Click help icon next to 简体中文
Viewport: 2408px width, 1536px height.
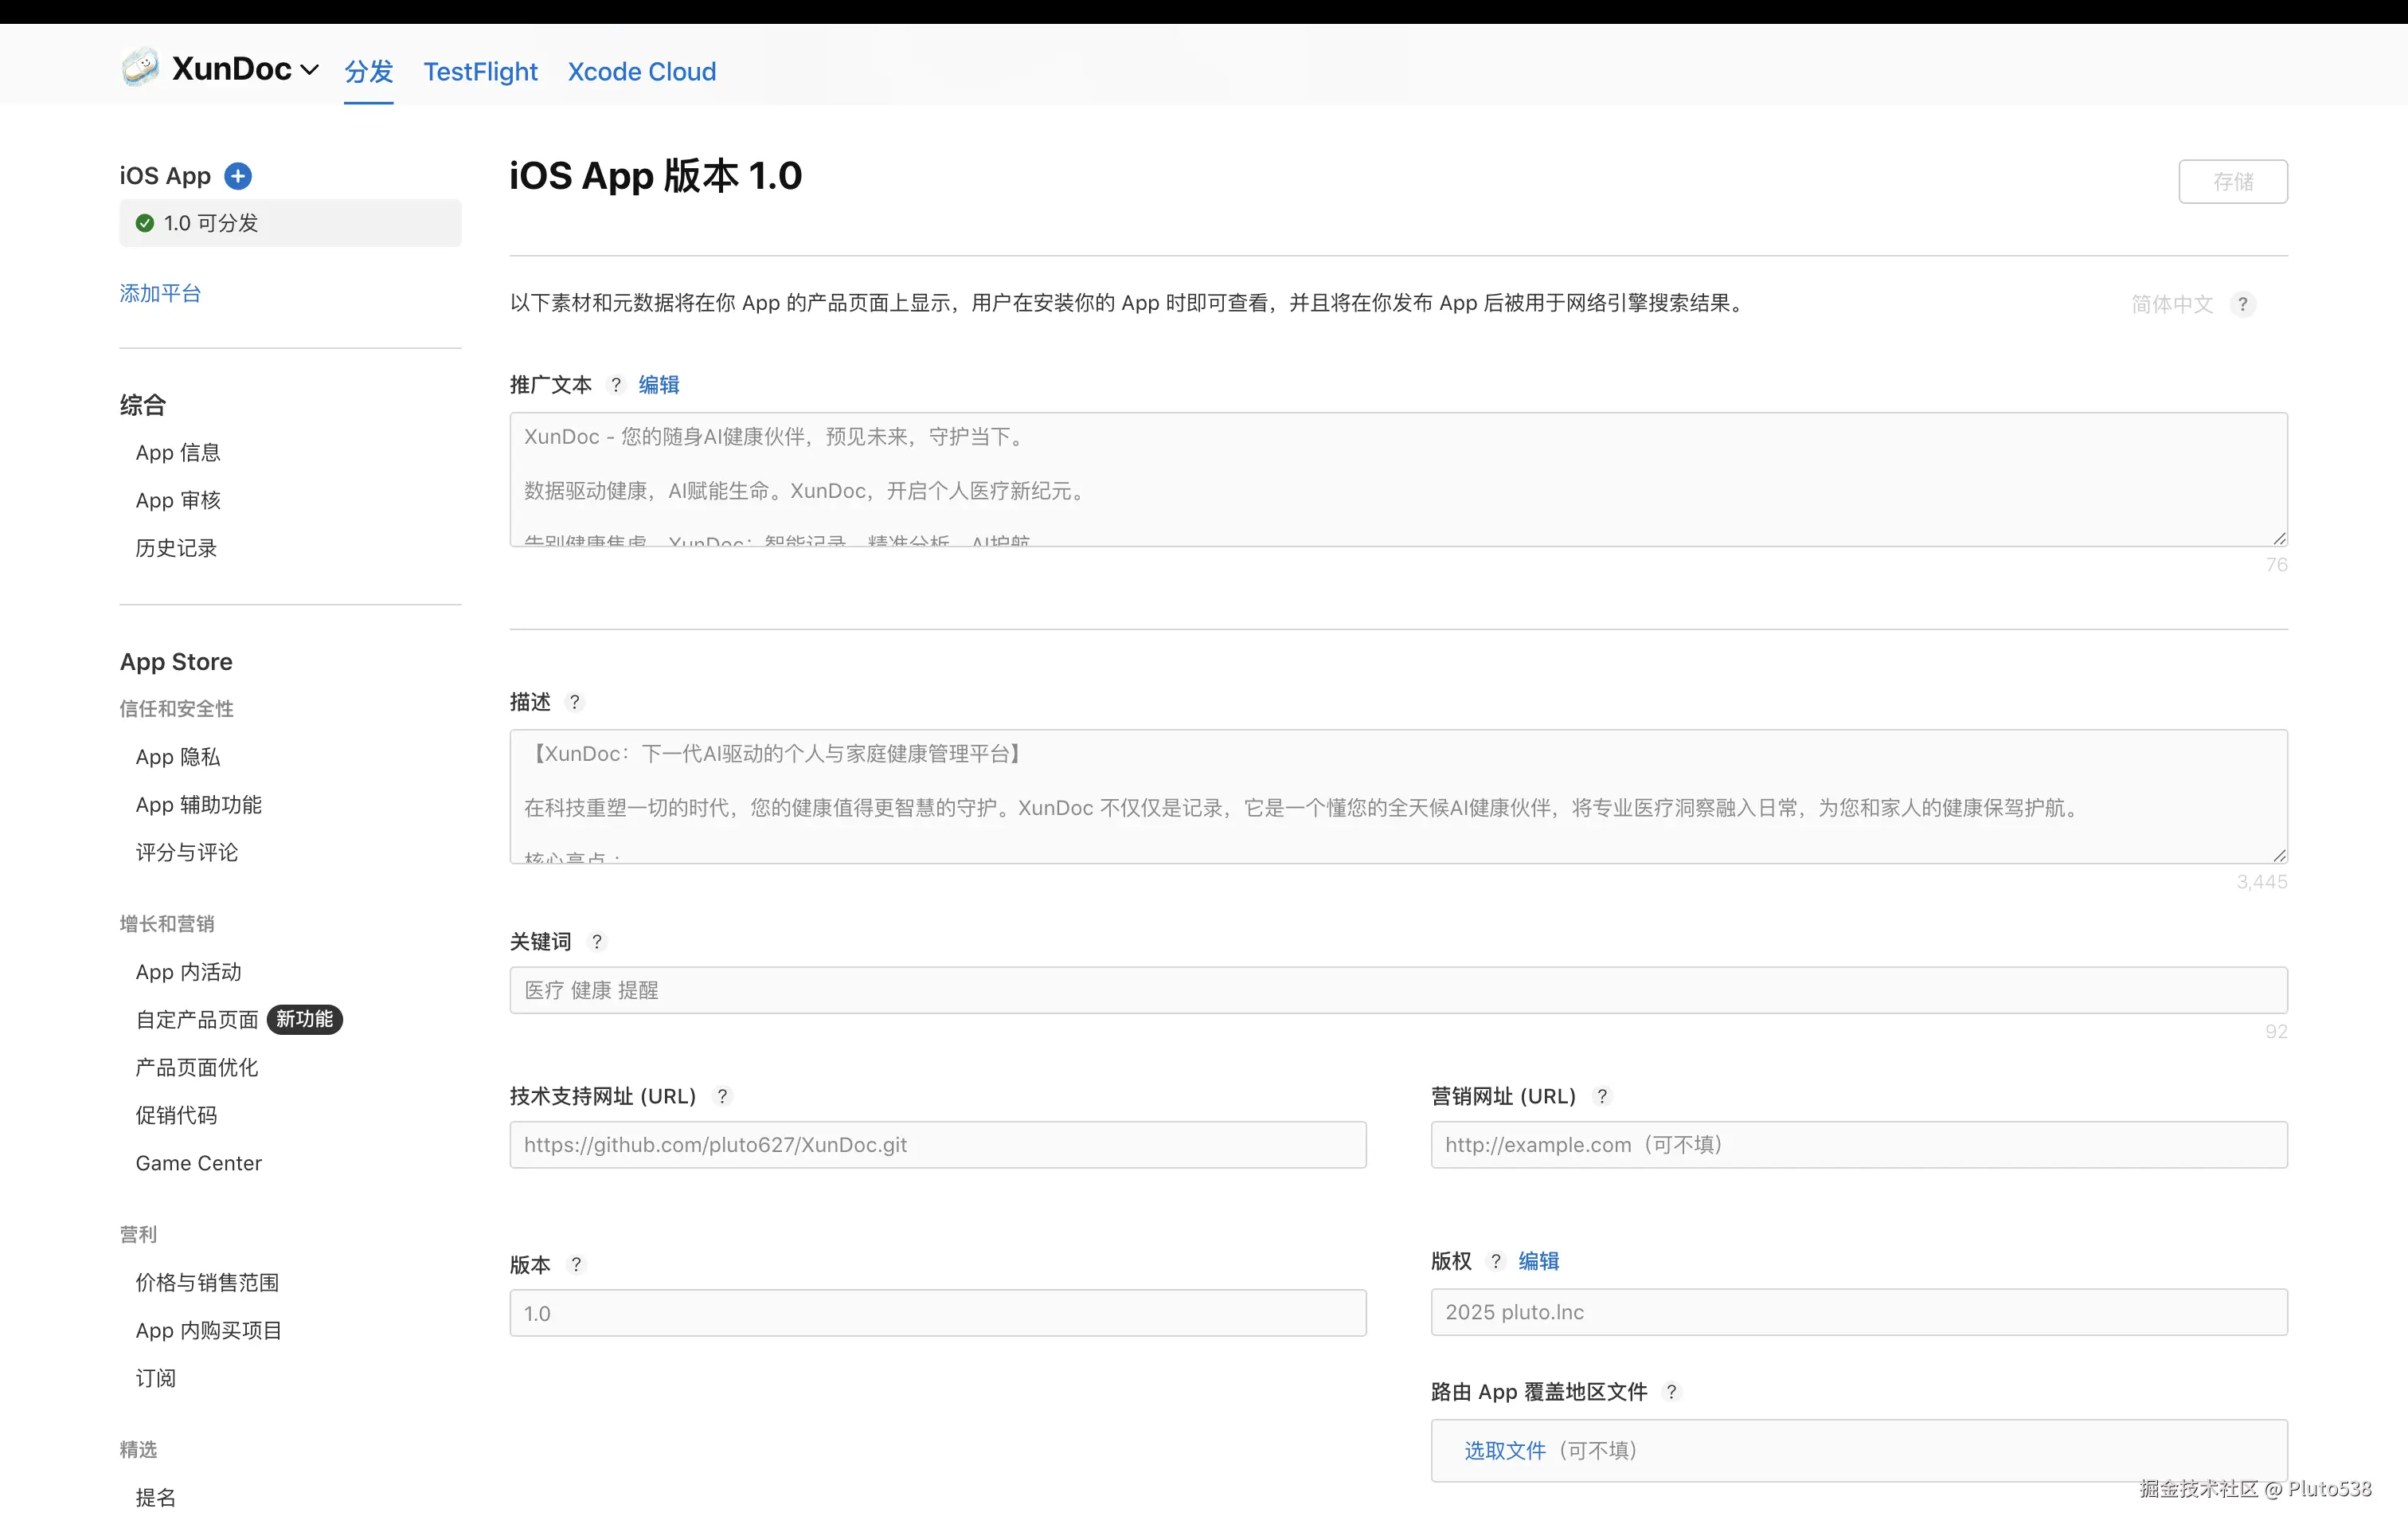(2242, 304)
